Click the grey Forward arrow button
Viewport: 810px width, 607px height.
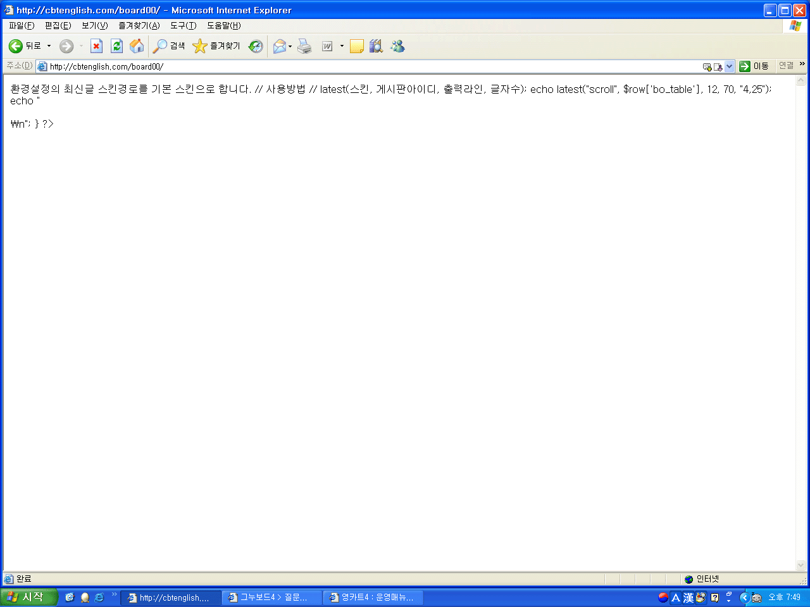(66, 46)
